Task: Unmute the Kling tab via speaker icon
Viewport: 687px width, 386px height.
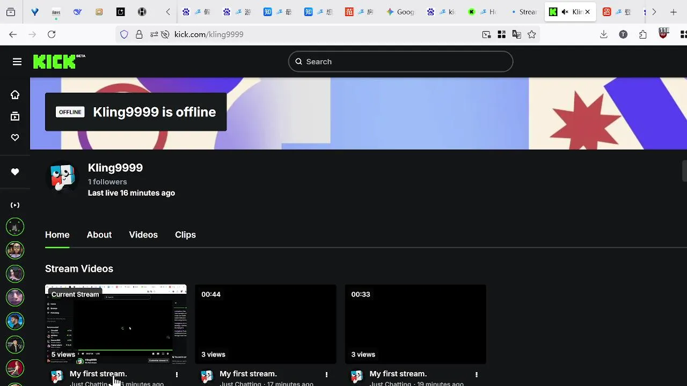Action: (565, 12)
